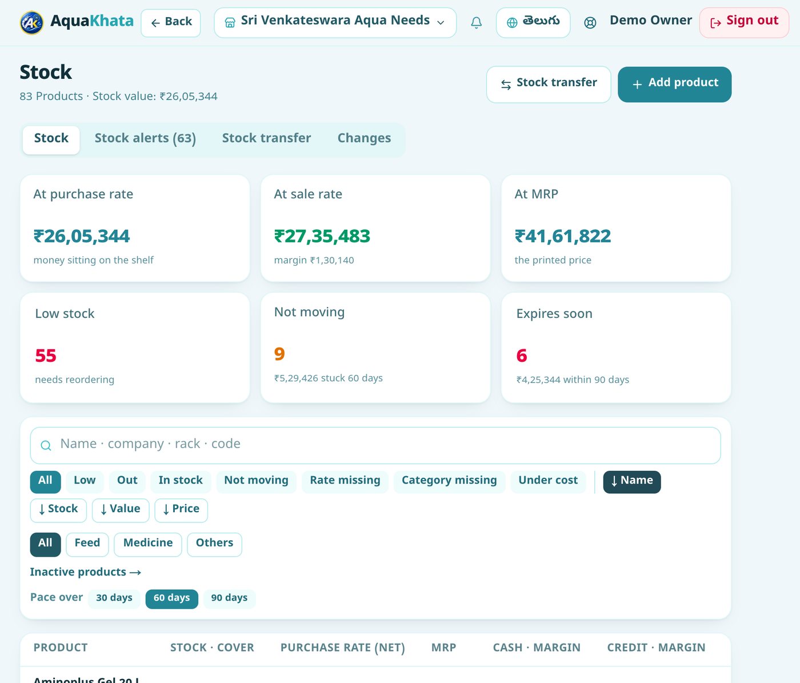This screenshot has height=683, width=800.
Task: Set pace over 30 days
Action: pyautogui.click(x=114, y=598)
